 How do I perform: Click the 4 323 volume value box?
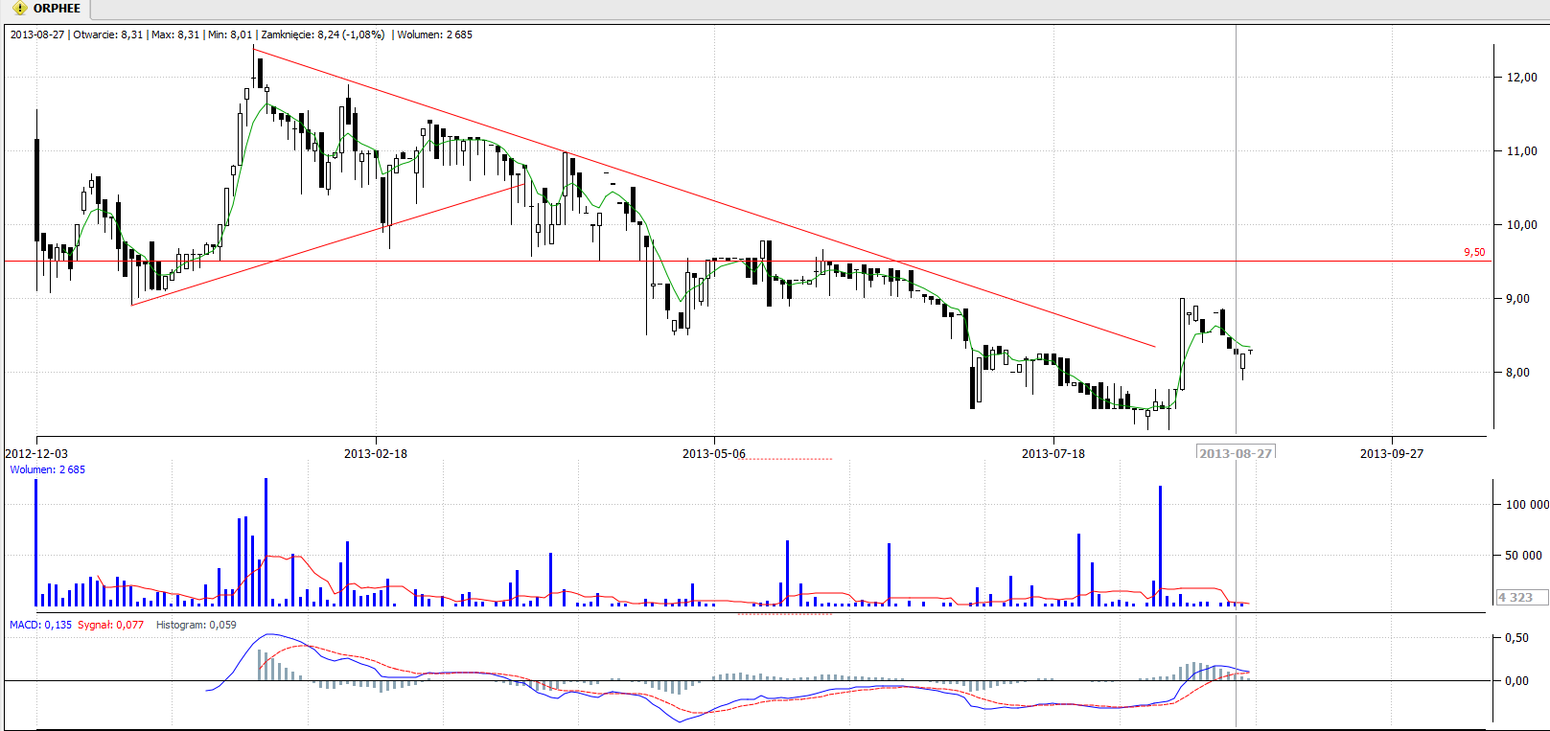tap(1515, 597)
